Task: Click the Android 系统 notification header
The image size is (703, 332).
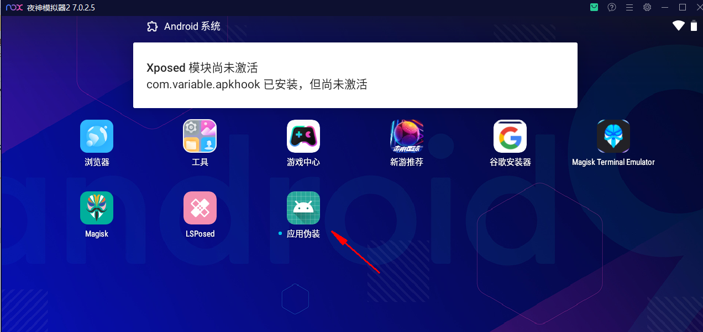Action: 183,26
